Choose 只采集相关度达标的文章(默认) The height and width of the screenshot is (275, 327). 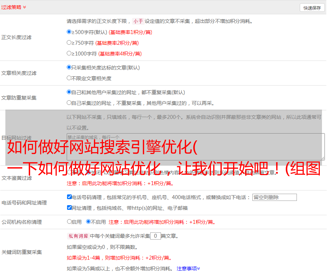point(69,67)
